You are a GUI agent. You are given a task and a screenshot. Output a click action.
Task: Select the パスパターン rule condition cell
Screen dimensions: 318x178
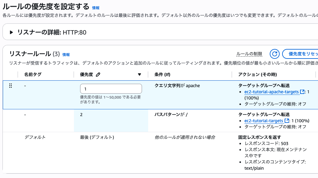coord(171,115)
